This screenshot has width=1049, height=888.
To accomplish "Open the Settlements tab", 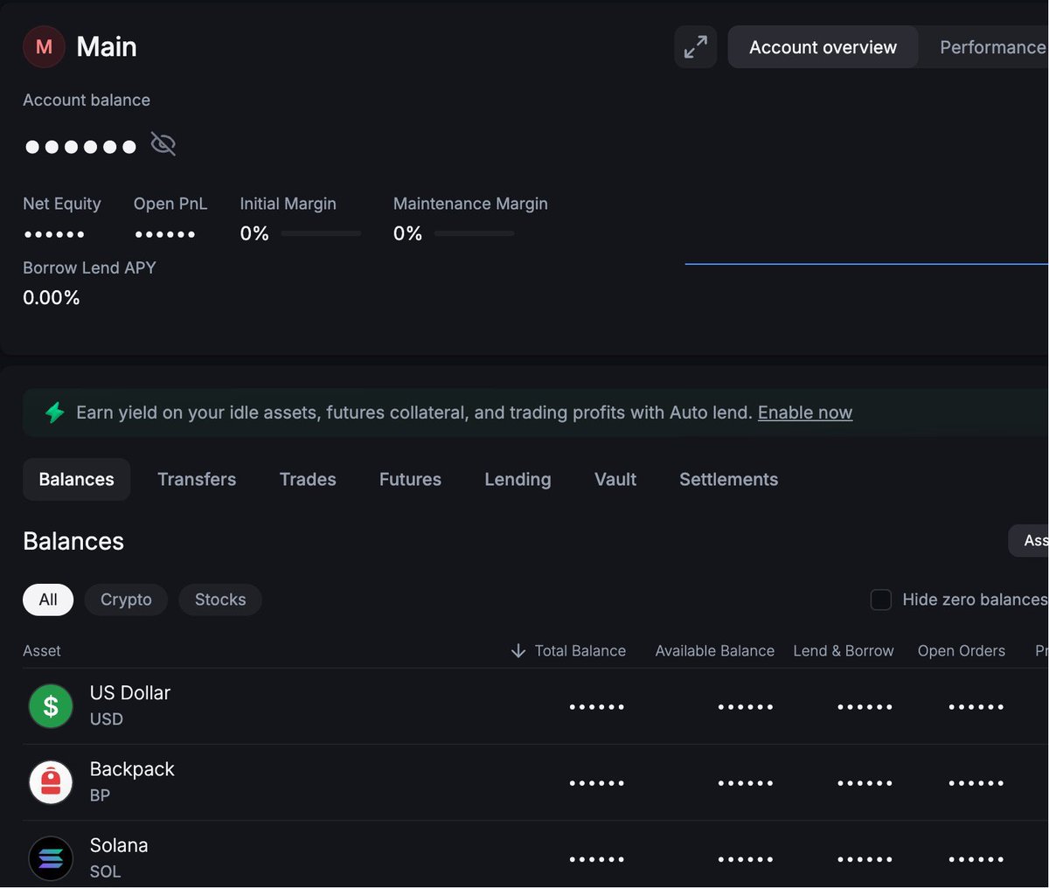I will [728, 479].
